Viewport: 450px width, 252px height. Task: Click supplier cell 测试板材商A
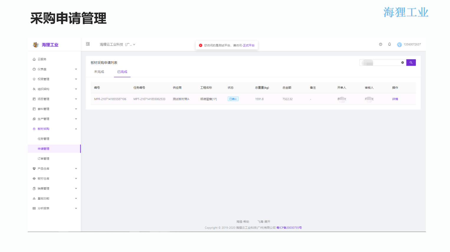181,99
